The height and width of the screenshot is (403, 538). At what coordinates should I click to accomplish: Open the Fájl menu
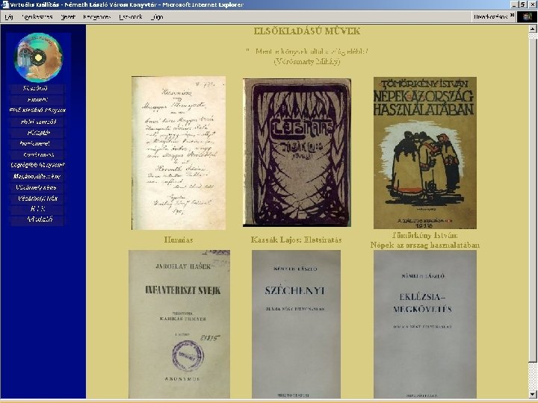[9, 16]
